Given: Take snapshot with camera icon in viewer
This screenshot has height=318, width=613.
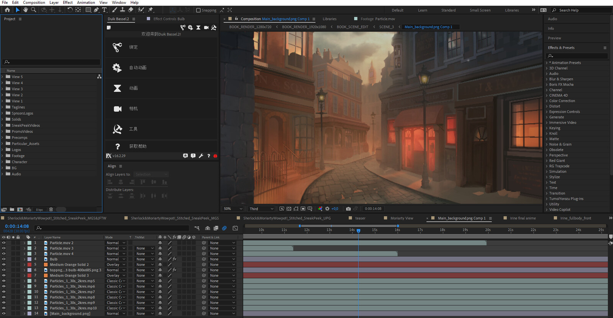Looking at the screenshot, I should point(348,209).
